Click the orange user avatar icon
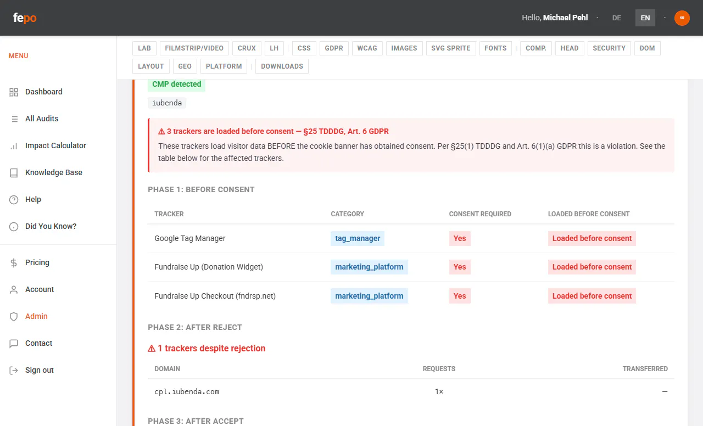 click(682, 18)
